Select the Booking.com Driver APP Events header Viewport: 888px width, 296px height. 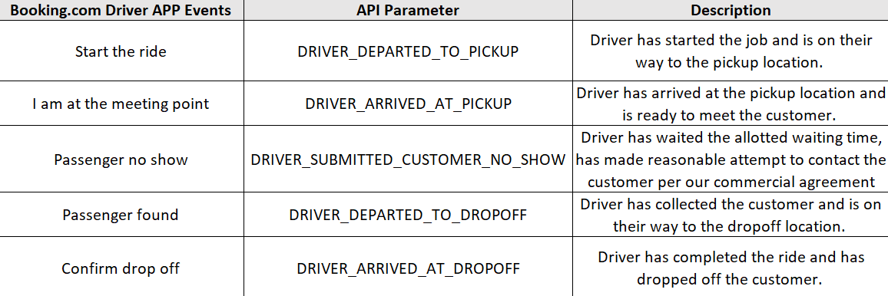[122, 10]
